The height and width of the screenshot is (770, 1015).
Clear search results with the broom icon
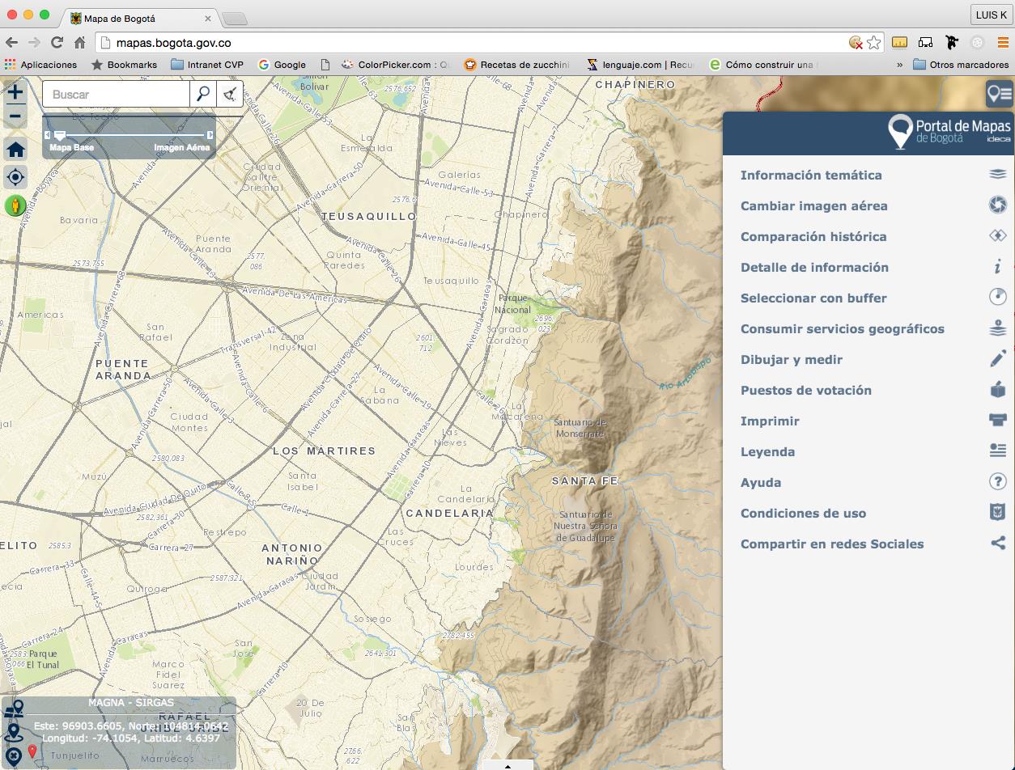click(x=230, y=94)
